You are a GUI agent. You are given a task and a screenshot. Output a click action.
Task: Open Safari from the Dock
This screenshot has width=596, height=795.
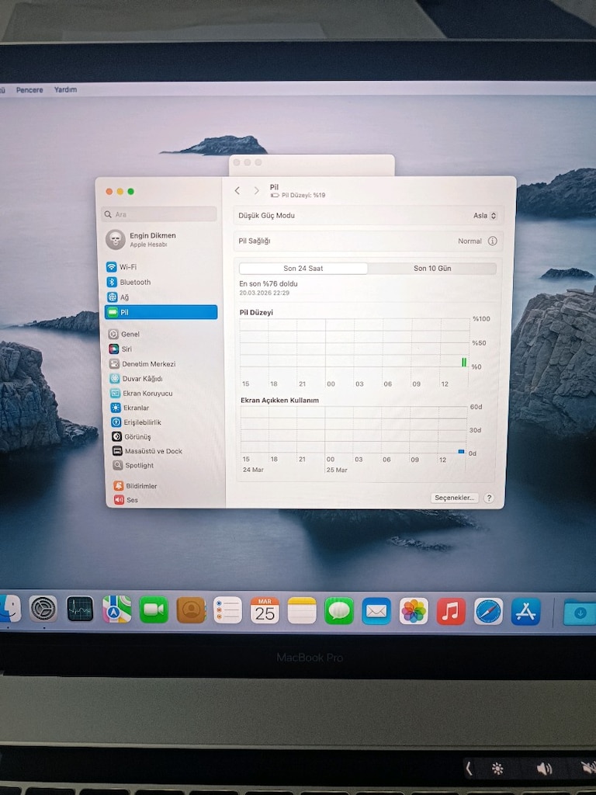pos(488,612)
